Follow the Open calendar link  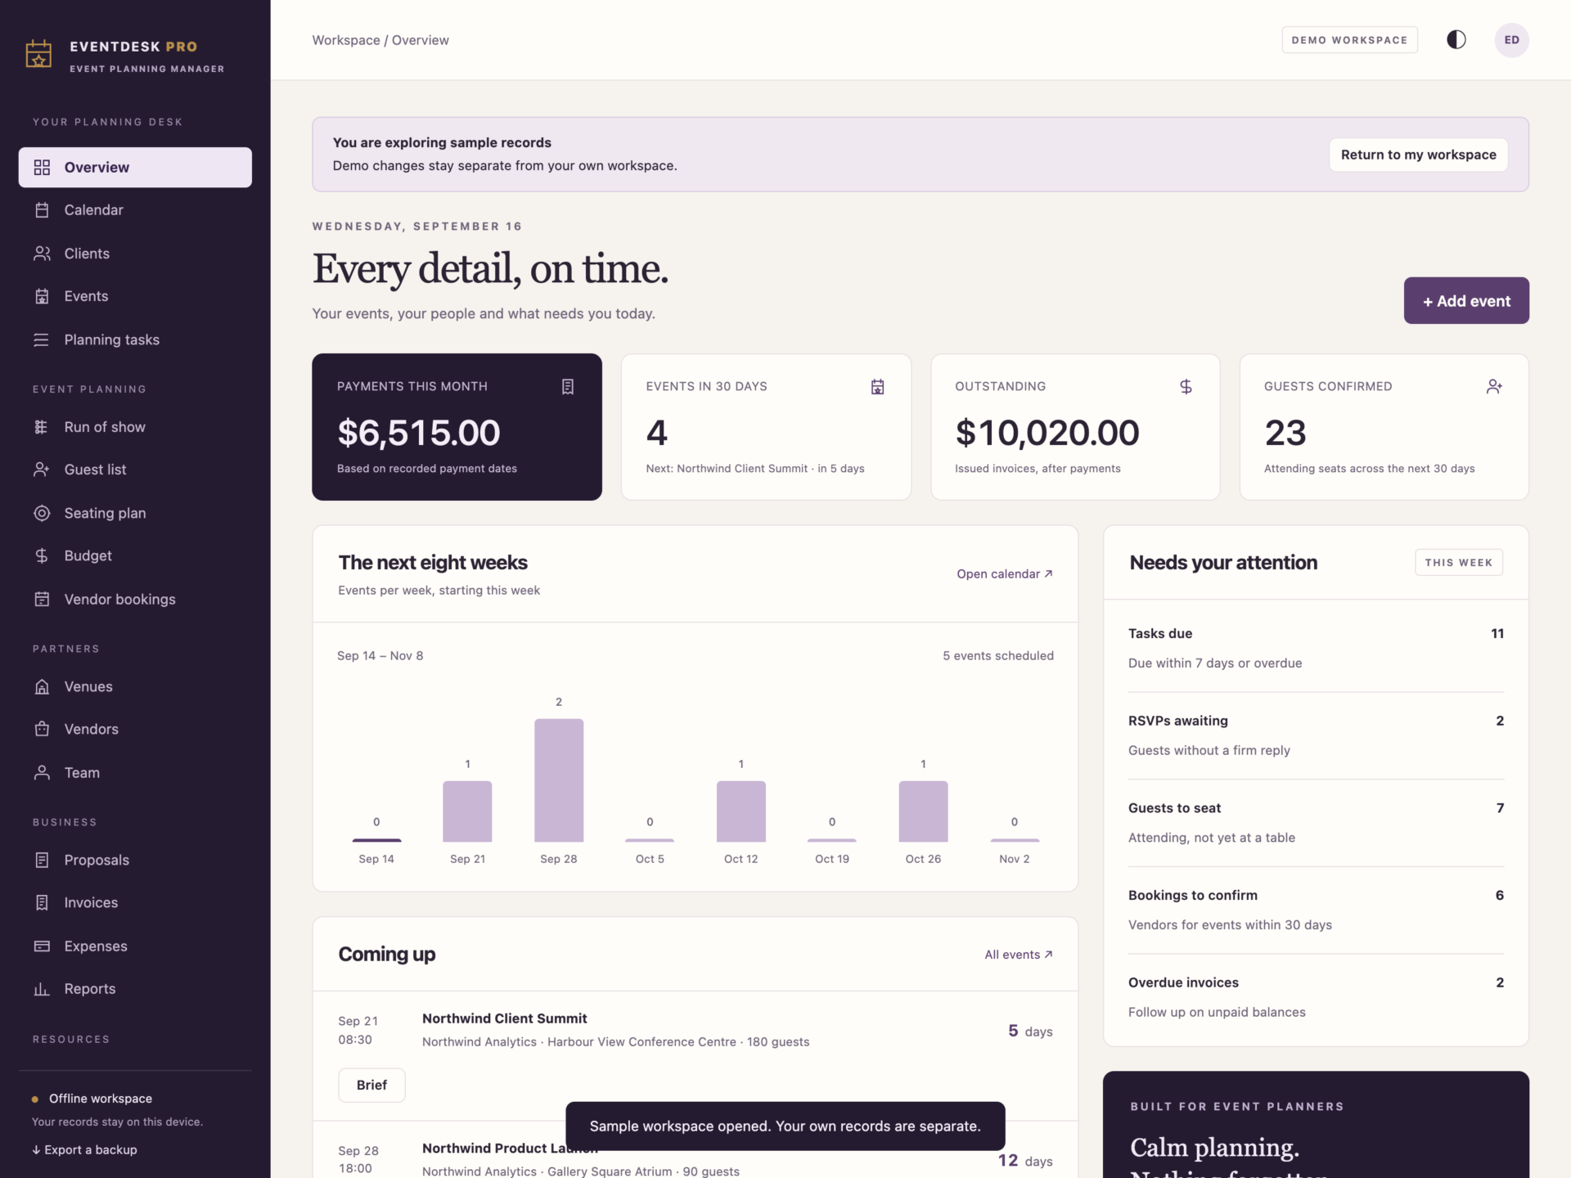(x=1005, y=573)
